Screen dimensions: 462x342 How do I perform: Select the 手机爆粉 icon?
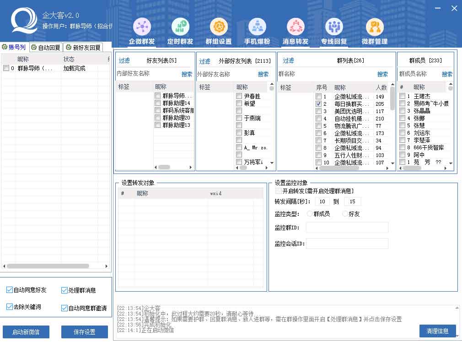(x=257, y=27)
